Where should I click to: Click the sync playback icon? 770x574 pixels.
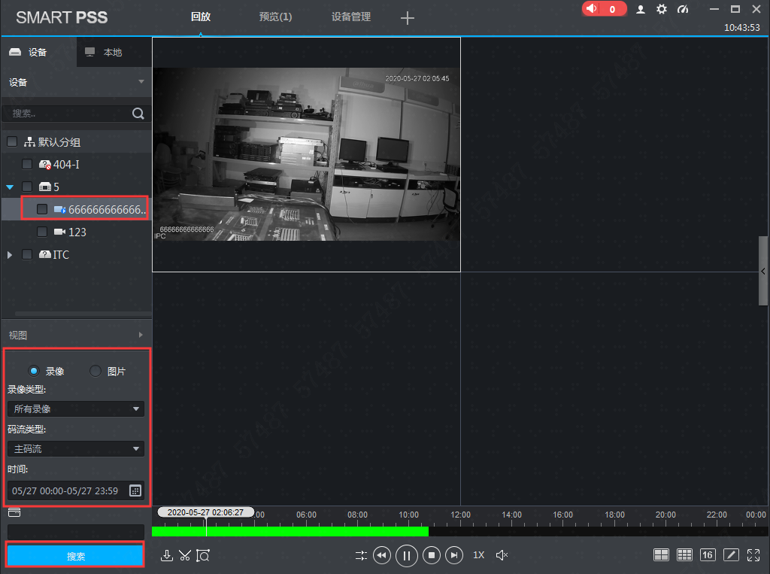click(361, 555)
